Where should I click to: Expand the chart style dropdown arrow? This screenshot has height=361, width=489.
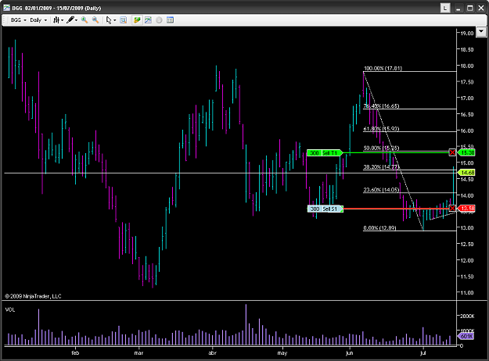pos(63,20)
